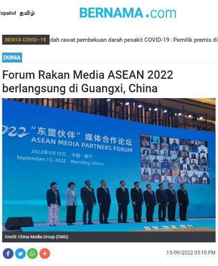This screenshot has height=266, width=218.
Task: Open more sharing options plus icon
Action: coord(45,253)
